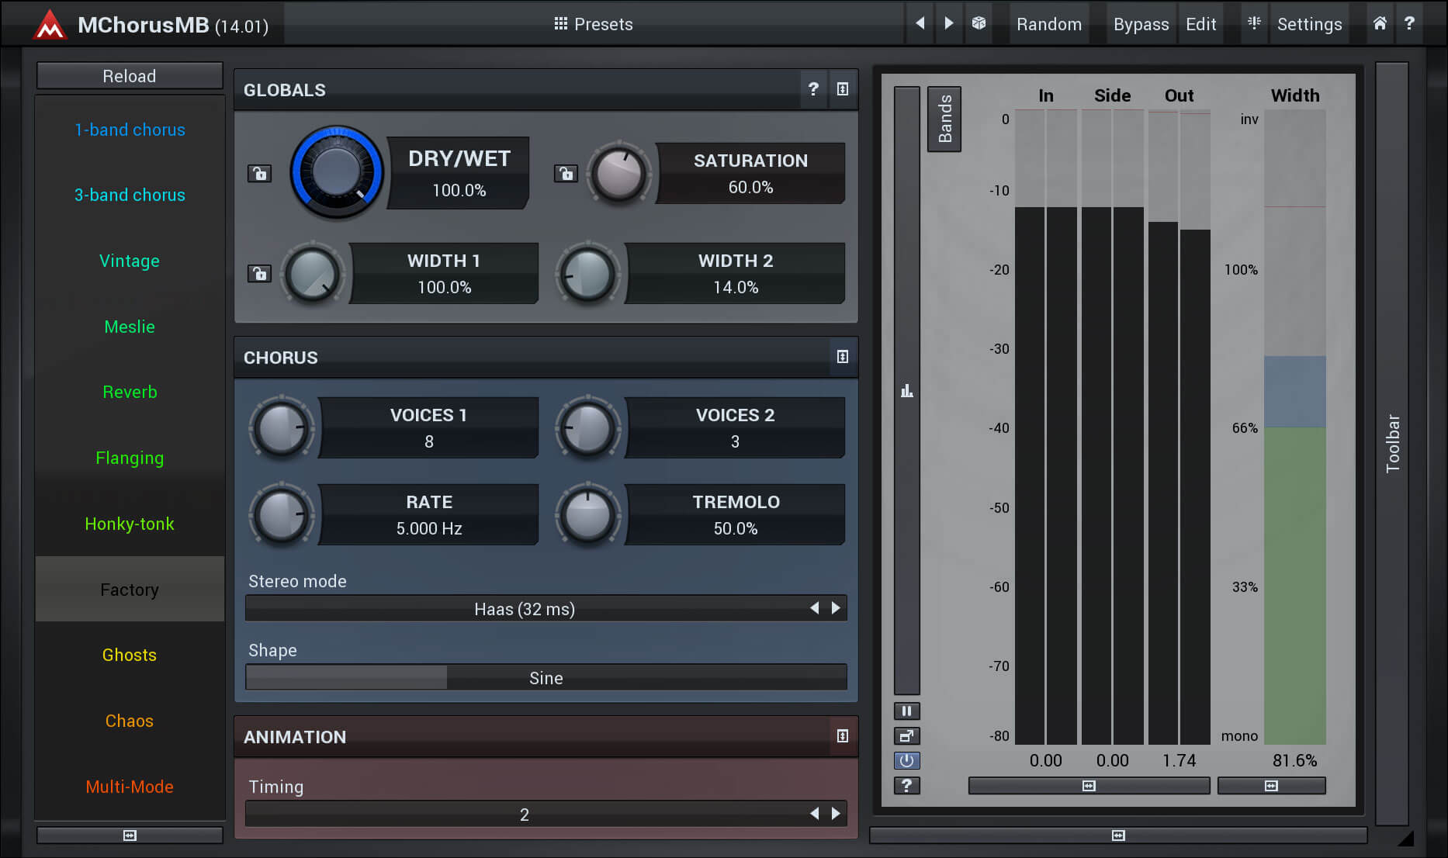1448x858 pixels.
Task: Click the Rate 5.000 Hz value field
Action: (x=429, y=528)
